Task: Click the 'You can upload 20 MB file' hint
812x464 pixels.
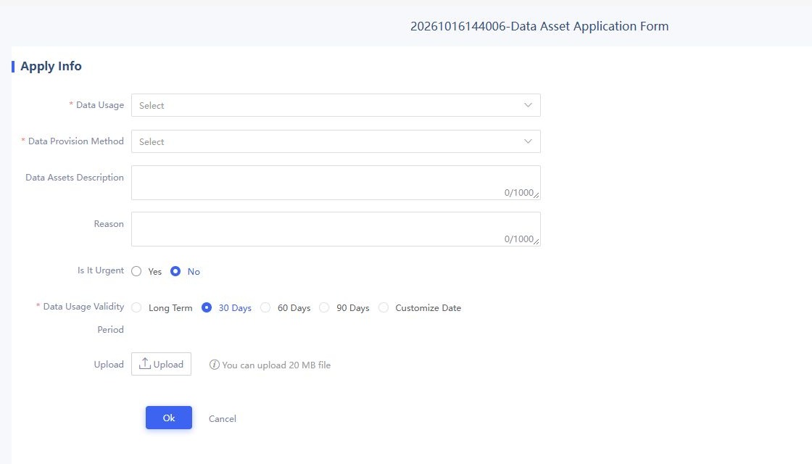Action: [x=276, y=365]
